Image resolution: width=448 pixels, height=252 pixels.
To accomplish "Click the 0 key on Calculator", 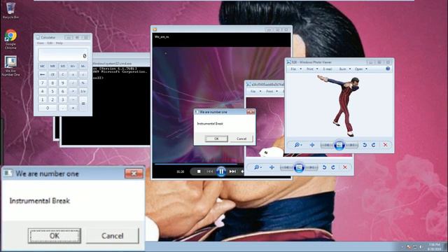I will click(48, 108).
